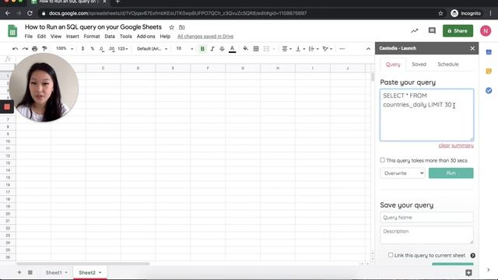
Task: Open text wrapping dropdown
Action: pos(314,49)
